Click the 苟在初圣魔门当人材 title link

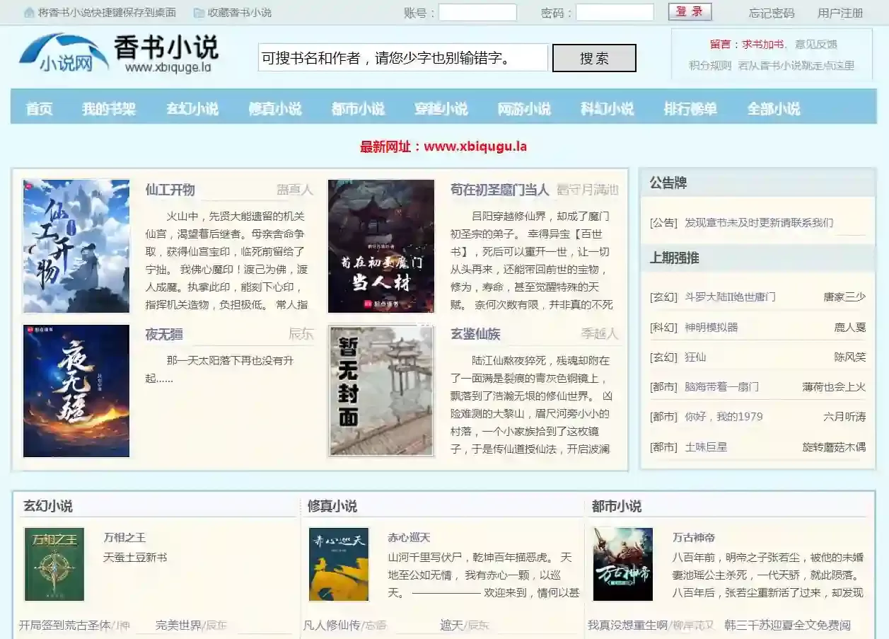point(499,190)
